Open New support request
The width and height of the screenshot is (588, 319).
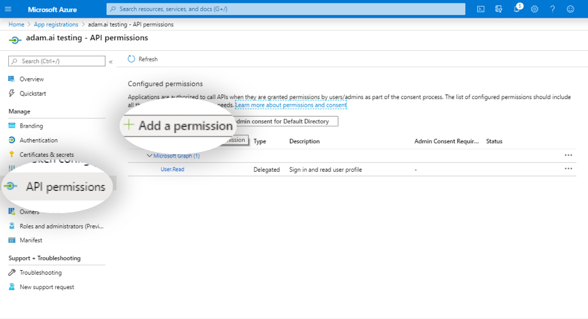tap(47, 287)
